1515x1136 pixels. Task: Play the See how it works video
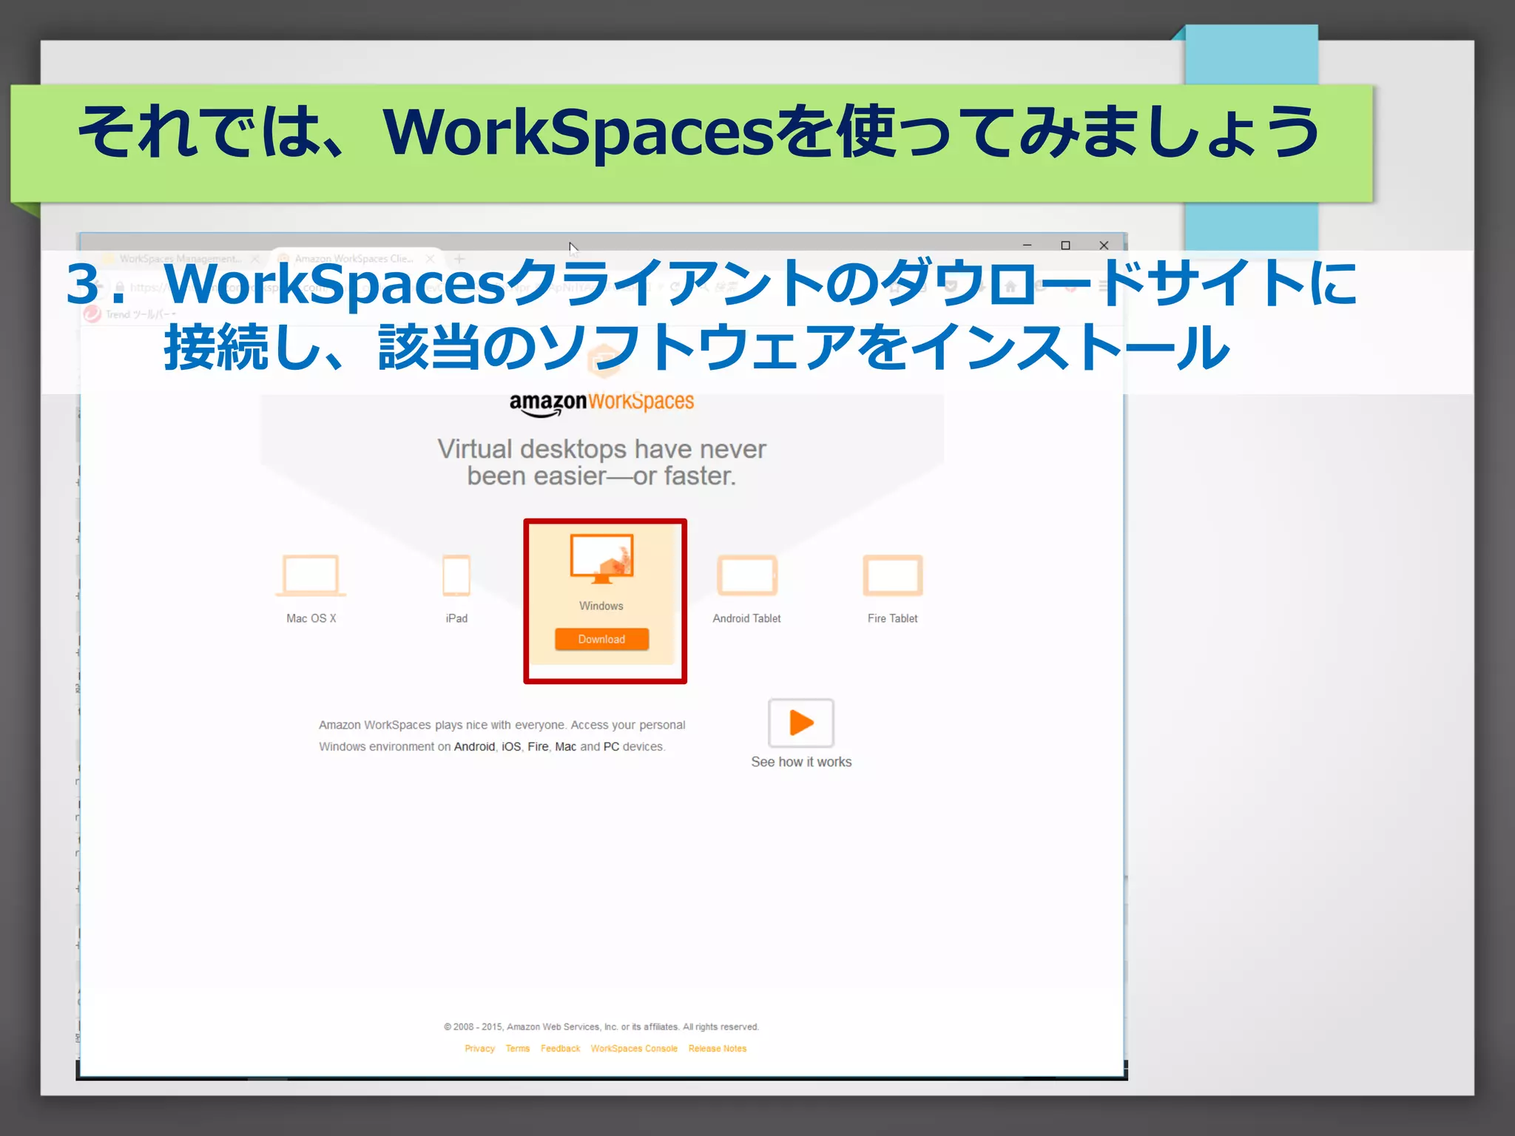tap(801, 723)
